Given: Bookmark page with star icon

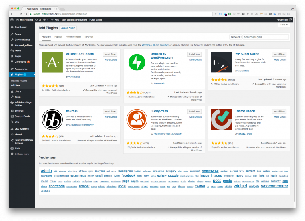Looking at the screenshot, I should [x=238, y=14].
